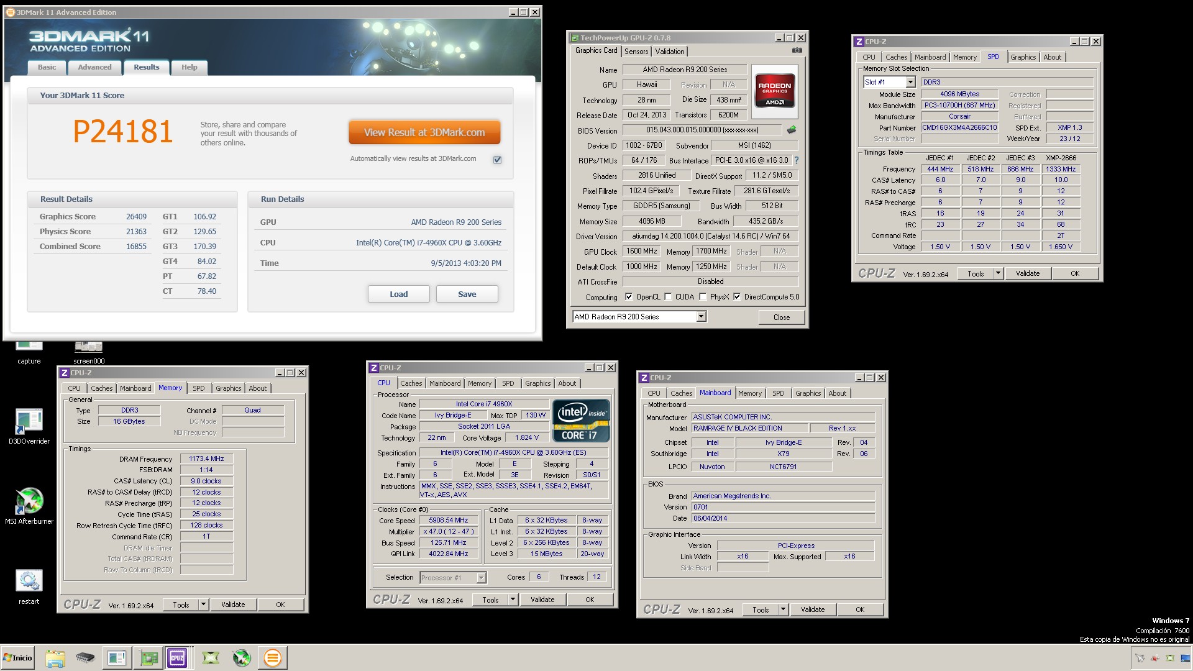This screenshot has height=671, width=1193.
Task: Click the orange circular taskbar icon
Action: point(272,658)
